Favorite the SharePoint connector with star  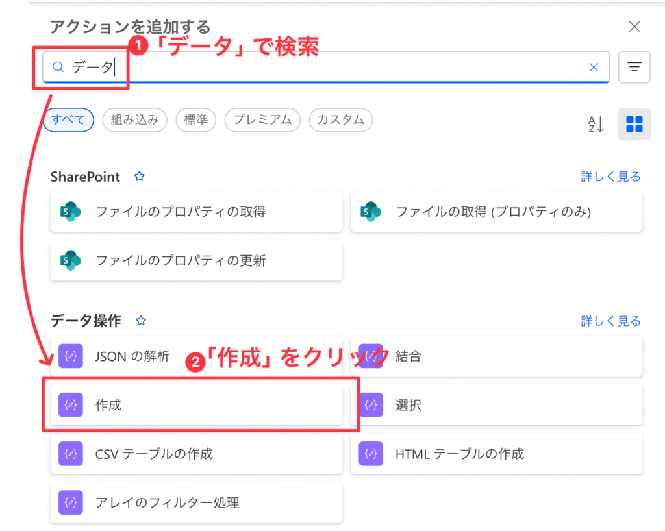tap(139, 177)
